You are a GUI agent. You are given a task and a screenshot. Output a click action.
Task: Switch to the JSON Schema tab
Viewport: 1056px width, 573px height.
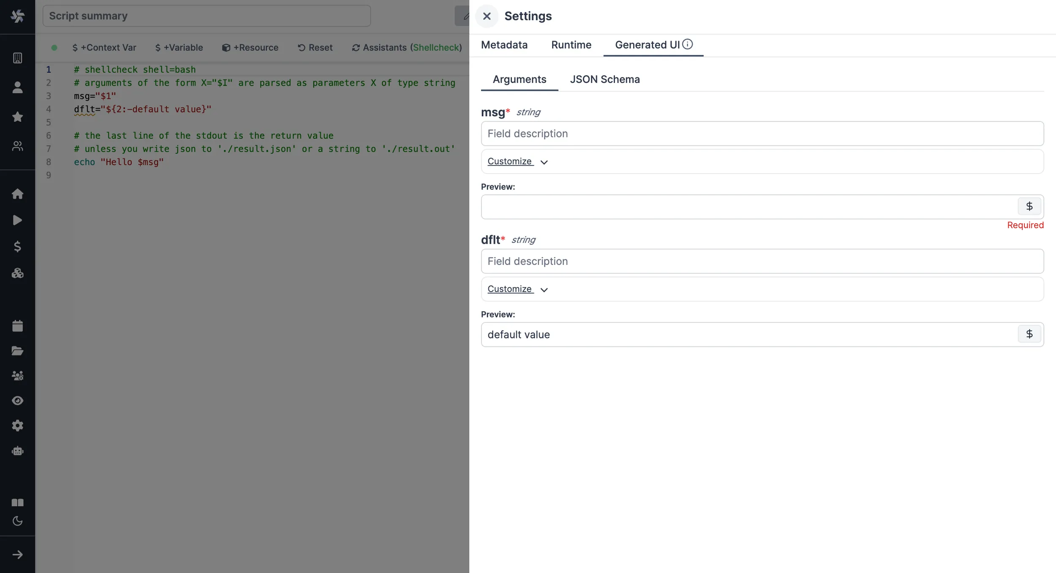pos(605,79)
